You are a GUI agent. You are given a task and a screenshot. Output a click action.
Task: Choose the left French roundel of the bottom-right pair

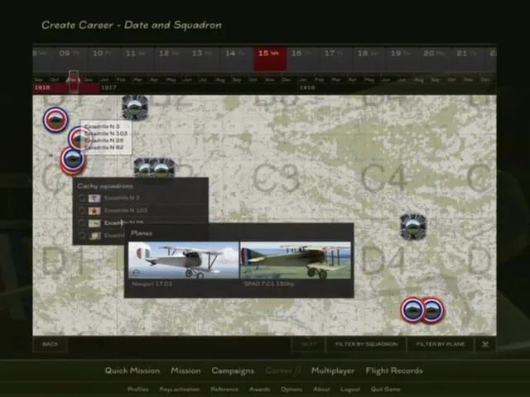[x=412, y=309]
